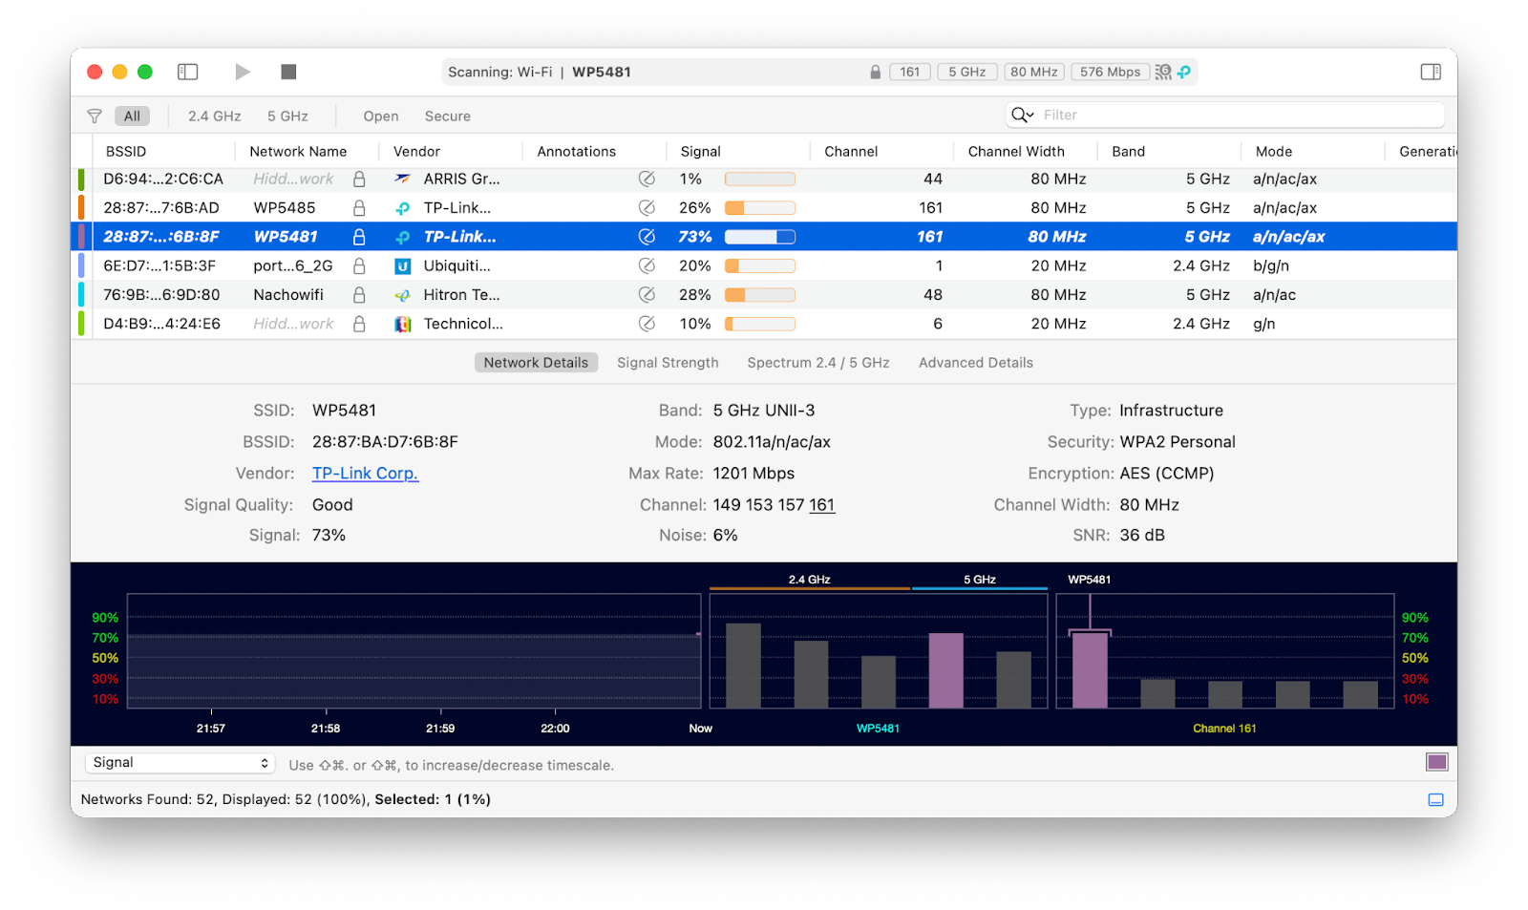Image resolution: width=1528 pixels, height=910 pixels.
Task: Filter by 2.4 GHz band
Action: point(214,116)
